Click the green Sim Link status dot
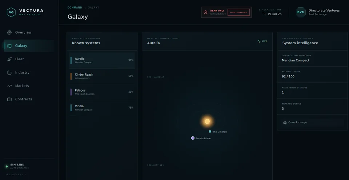This screenshot has width=349, height=180. pyautogui.click(x=7, y=167)
